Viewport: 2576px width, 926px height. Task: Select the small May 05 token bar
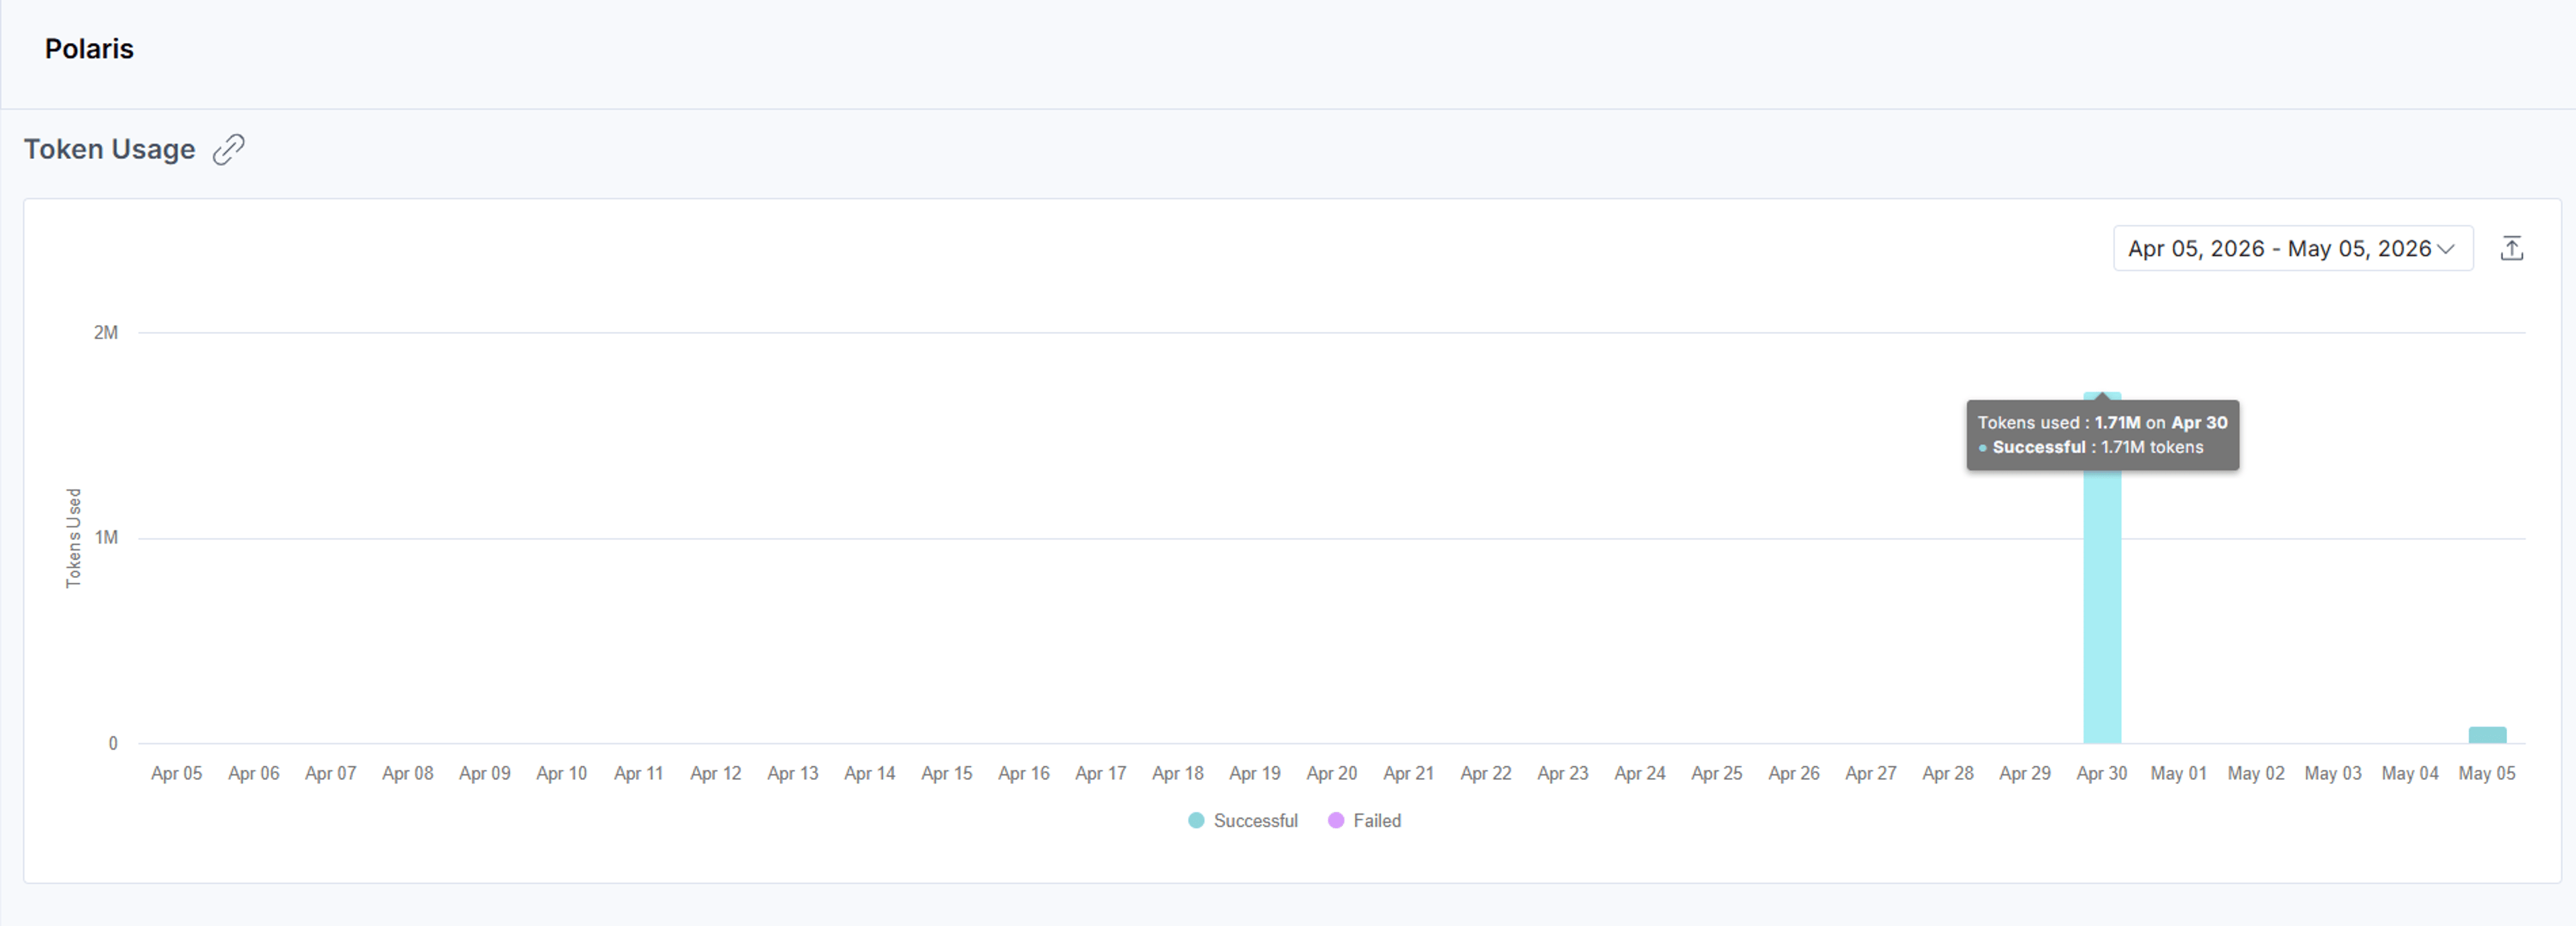[2486, 735]
